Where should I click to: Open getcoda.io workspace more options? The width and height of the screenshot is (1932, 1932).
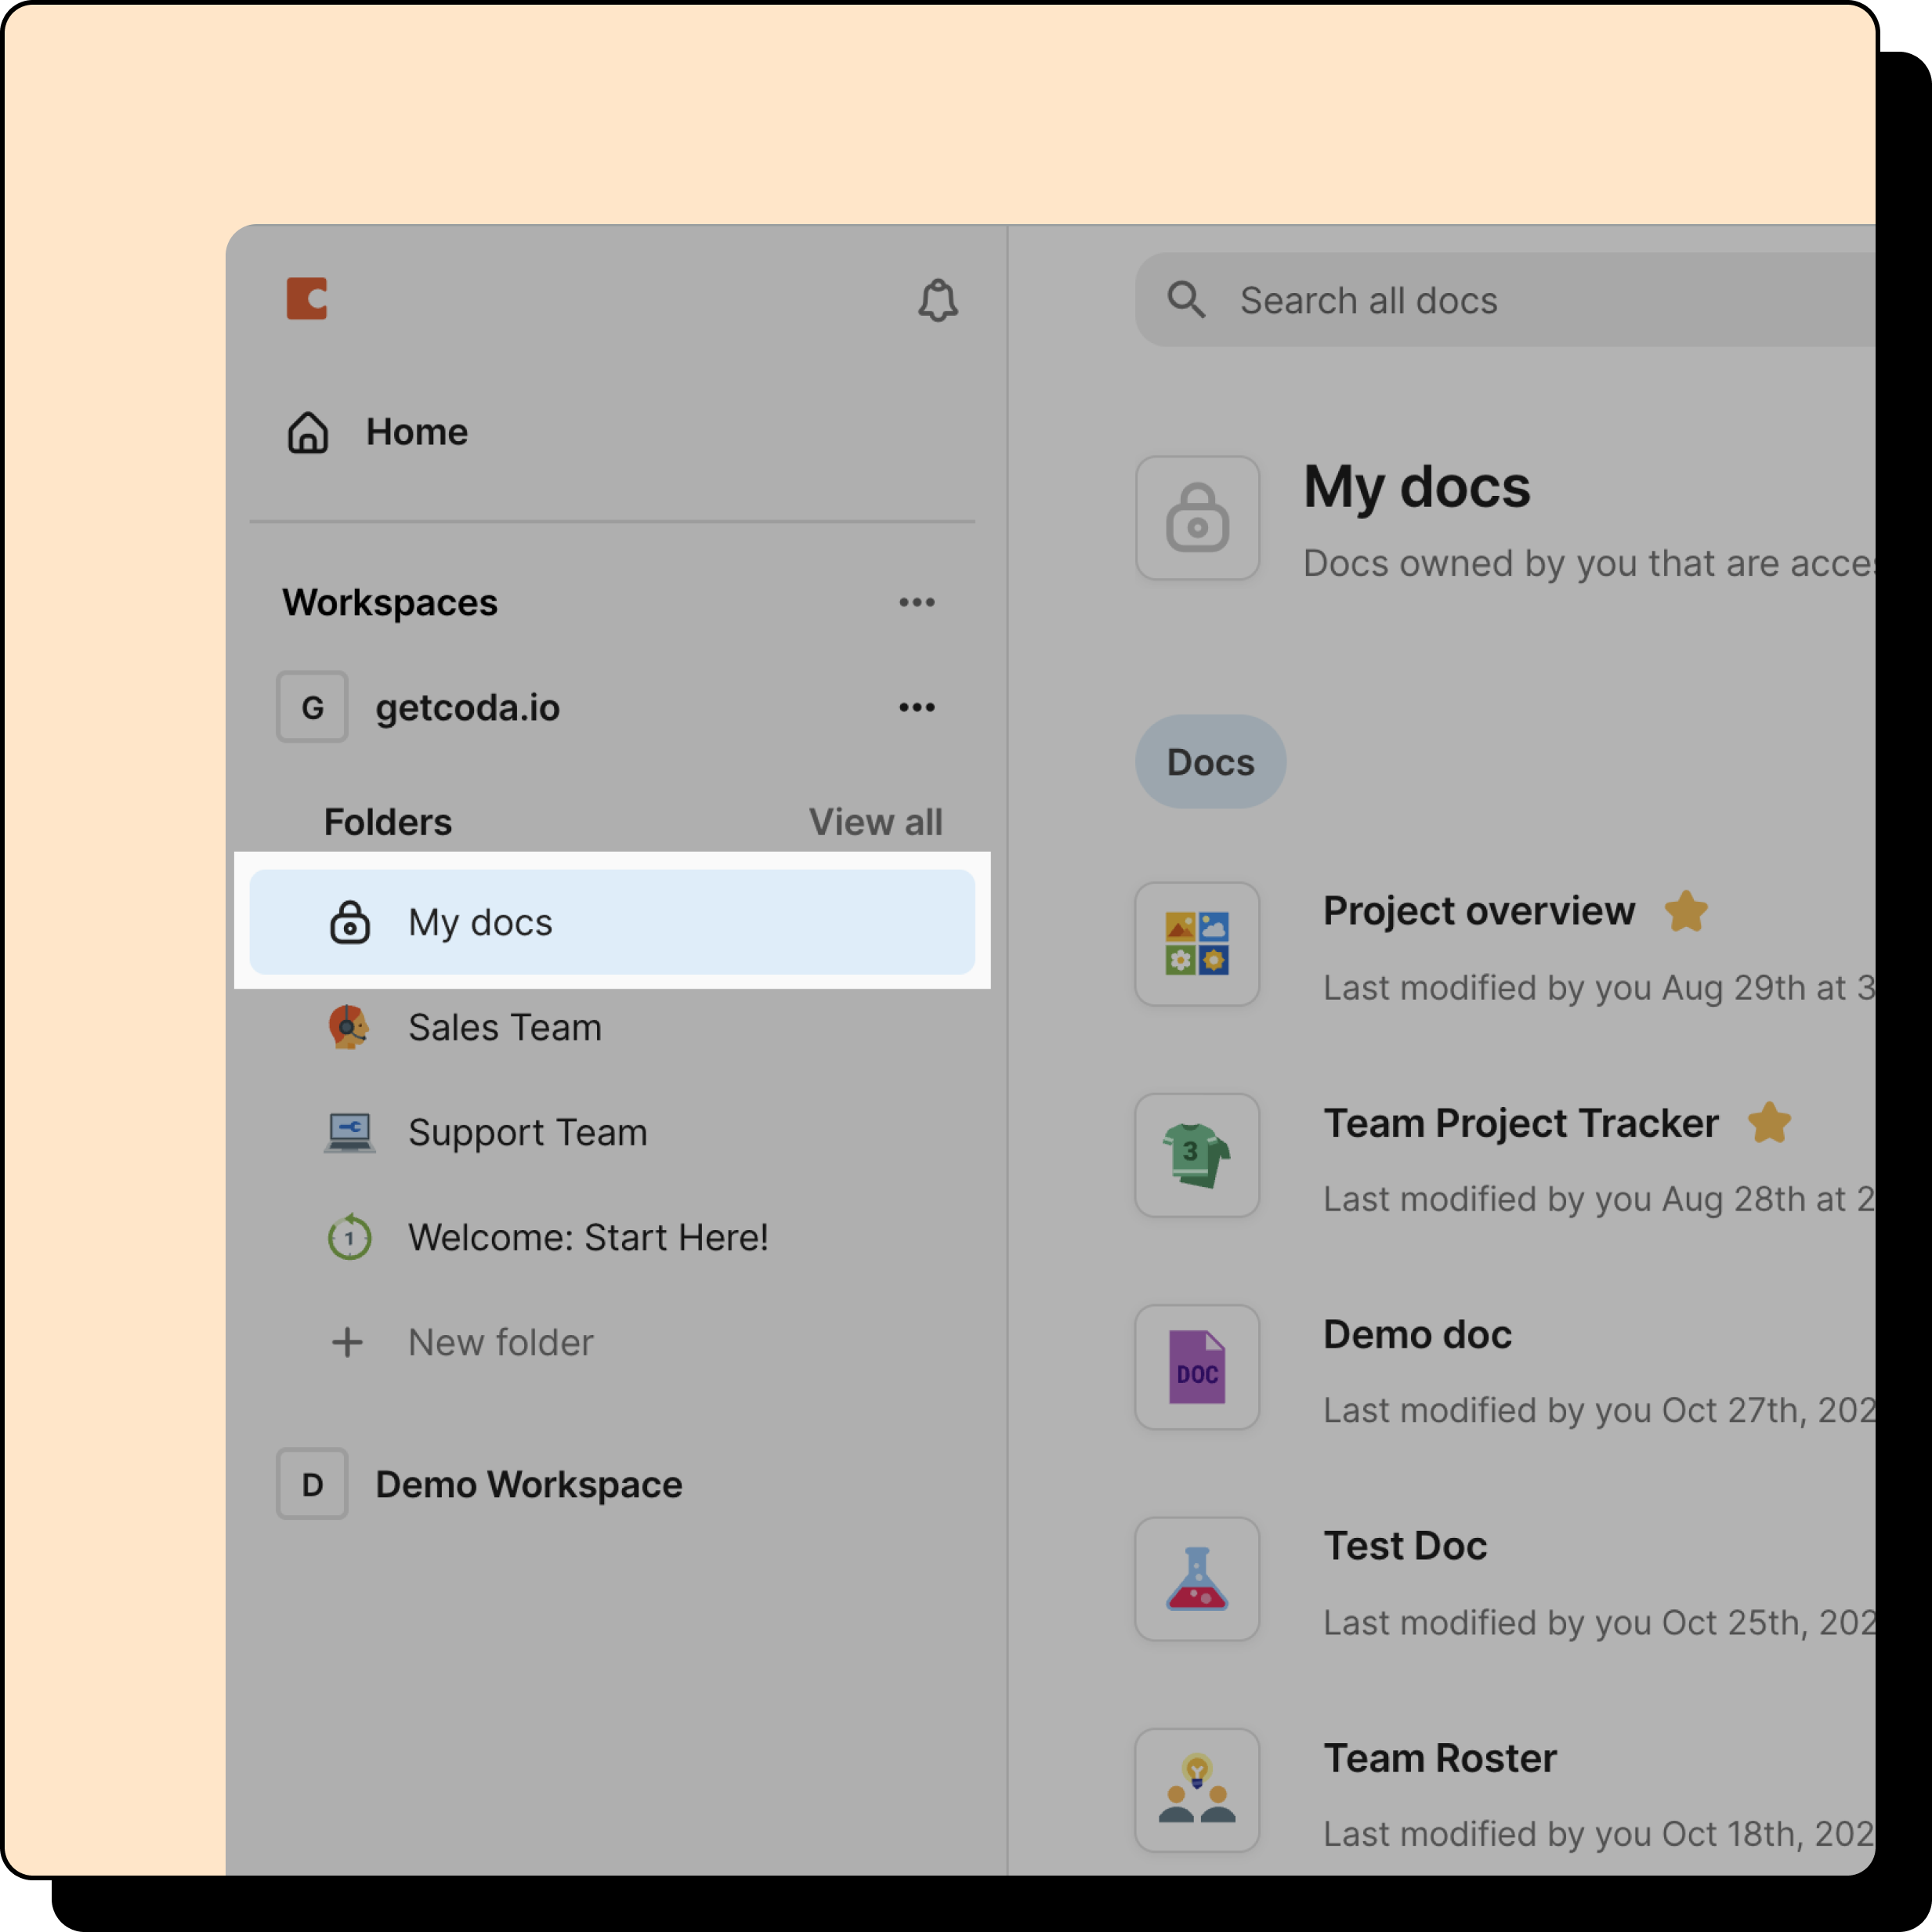point(916,708)
